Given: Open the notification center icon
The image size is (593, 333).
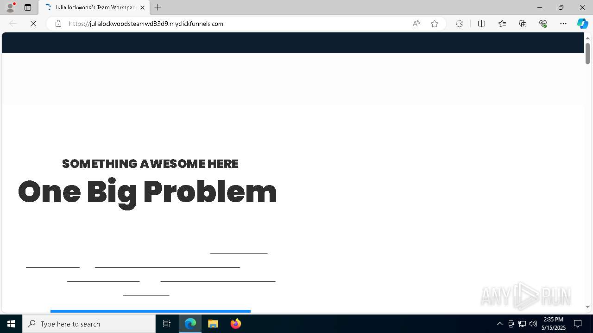Looking at the screenshot, I should click(x=578, y=324).
